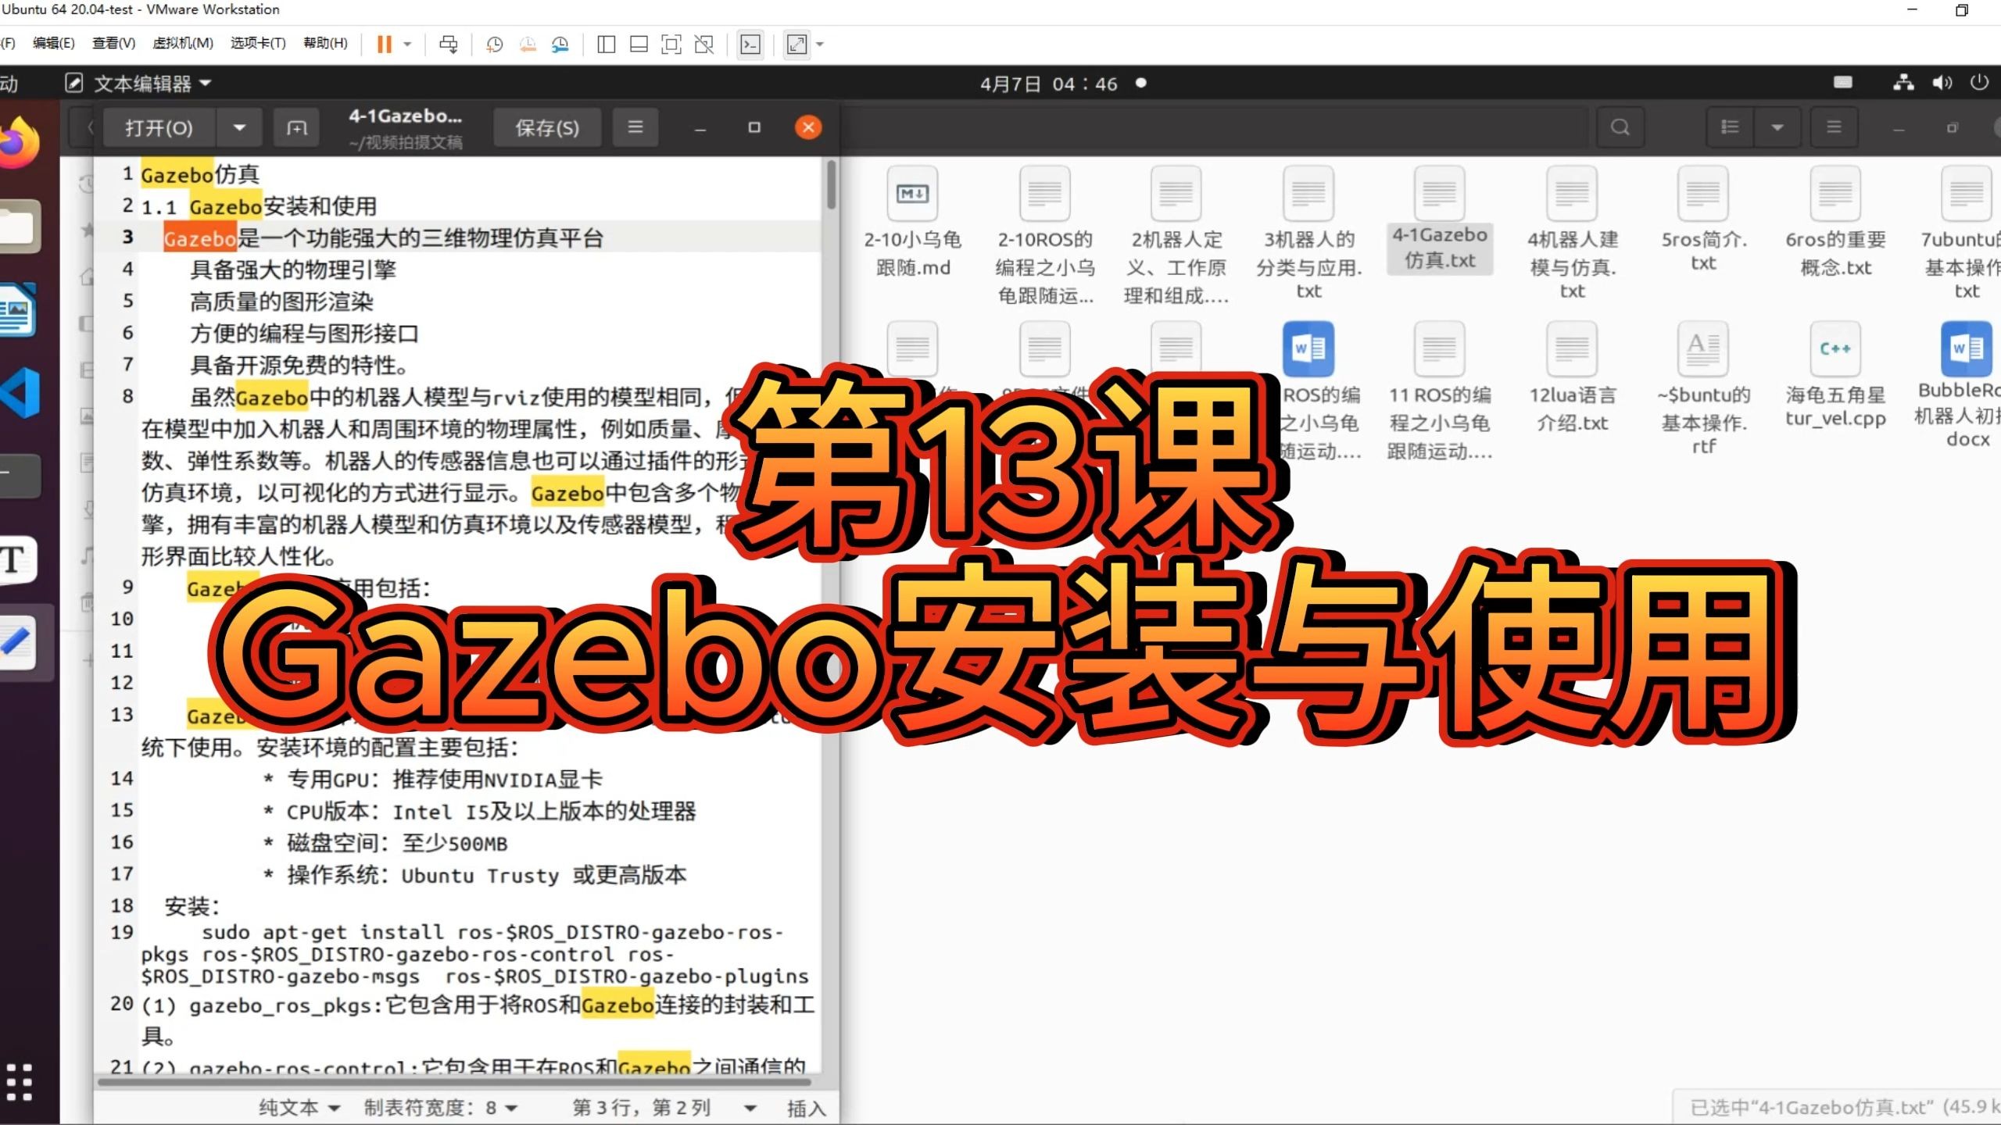Open the 虚拟机(M) menu in VMware

pos(183,43)
